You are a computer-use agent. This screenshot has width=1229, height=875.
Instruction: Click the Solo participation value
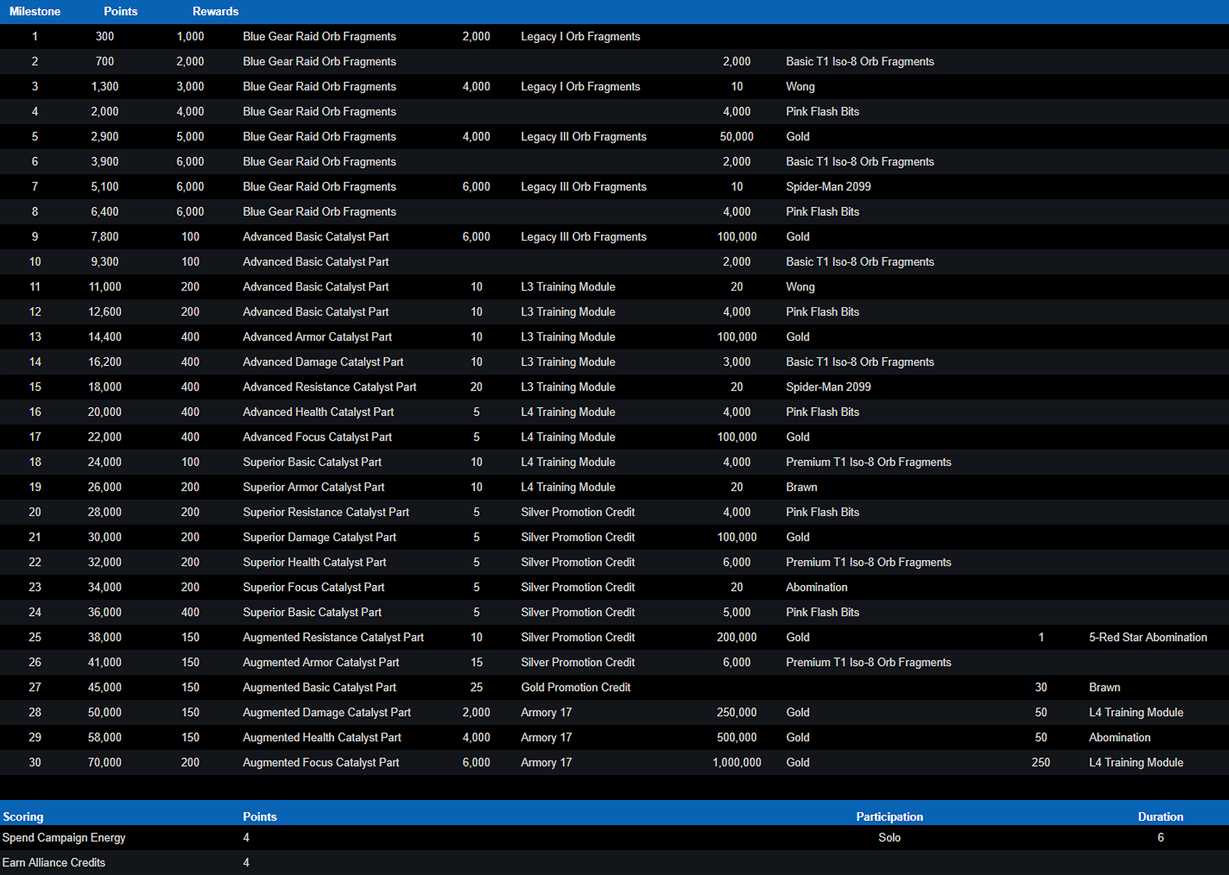pyautogui.click(x=889, y=838)
